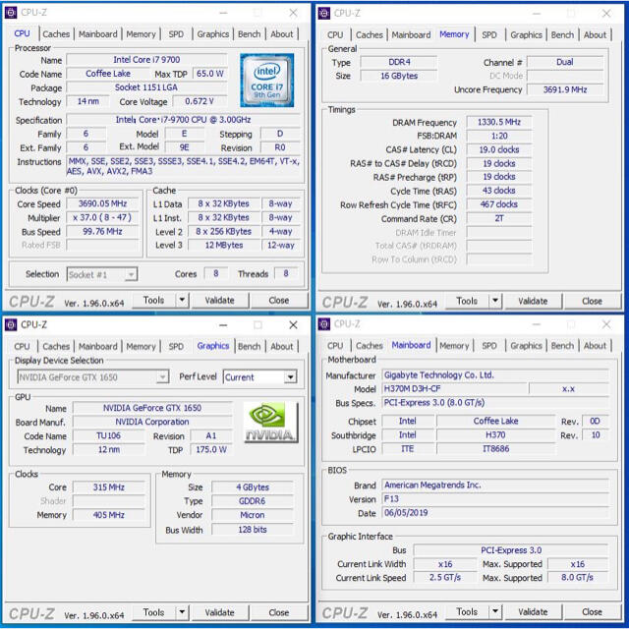Select Caches tab in Graphics window
Viewport: 629px width, 629px height.
(x=56, y=346)
